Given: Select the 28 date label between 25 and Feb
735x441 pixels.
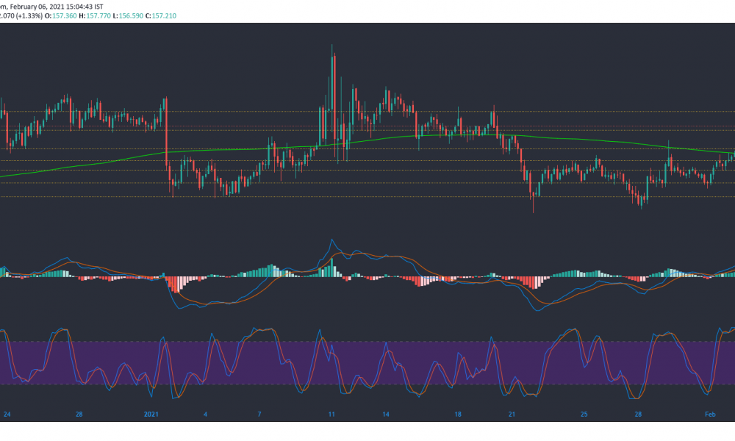Looking at the screenshot, I should [x=638, y=415].
